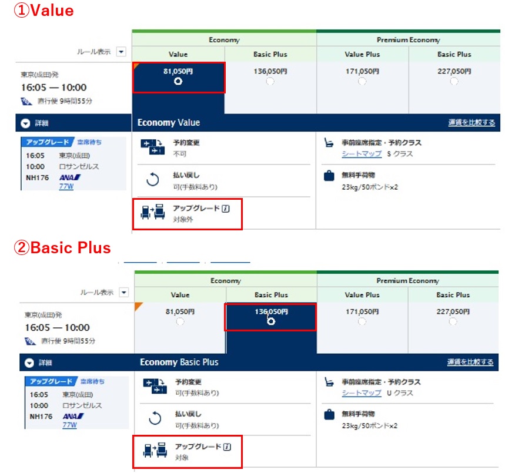Click free baggage bag icon in Value section
The height and width of the screenshot is (473, 505).
pos(329,176)
